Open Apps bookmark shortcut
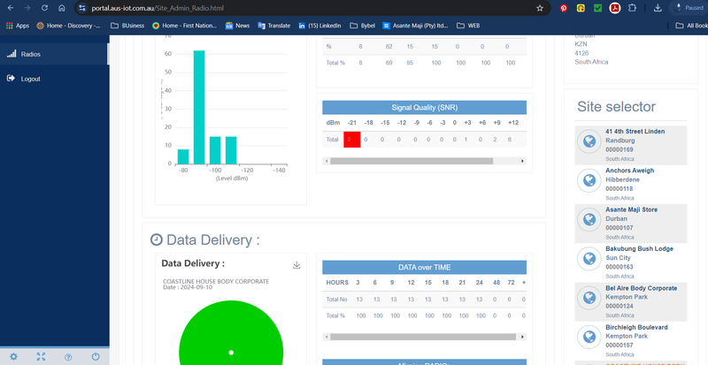Image resolution: width=708 pixels, height=365 pixels. 17,26
